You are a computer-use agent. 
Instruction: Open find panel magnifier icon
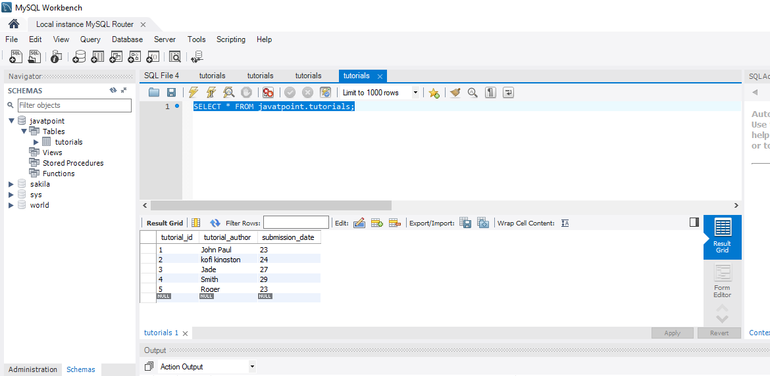(473, 92)
